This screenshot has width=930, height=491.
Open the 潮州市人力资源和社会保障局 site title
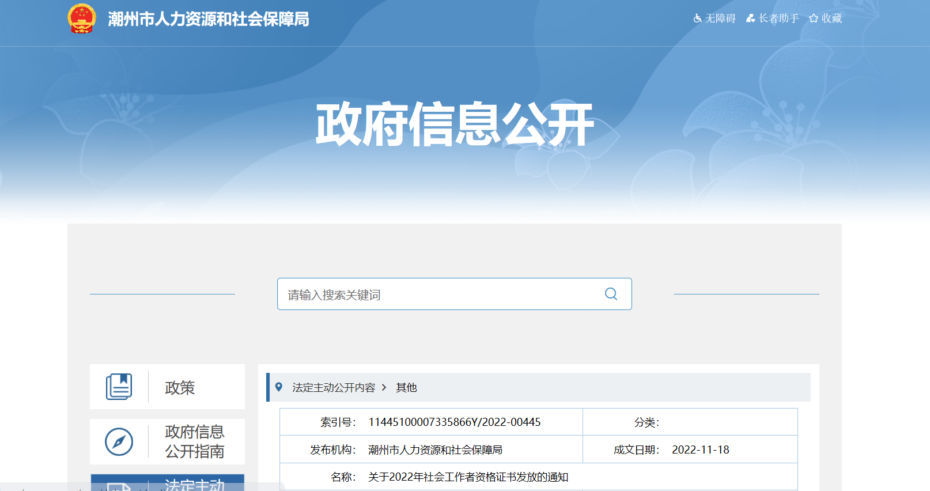(x=209, y=19)
